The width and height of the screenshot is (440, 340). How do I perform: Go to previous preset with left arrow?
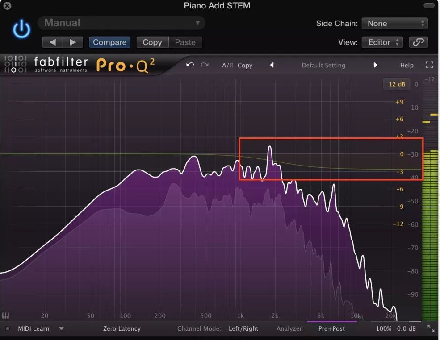tap(52, 42)
